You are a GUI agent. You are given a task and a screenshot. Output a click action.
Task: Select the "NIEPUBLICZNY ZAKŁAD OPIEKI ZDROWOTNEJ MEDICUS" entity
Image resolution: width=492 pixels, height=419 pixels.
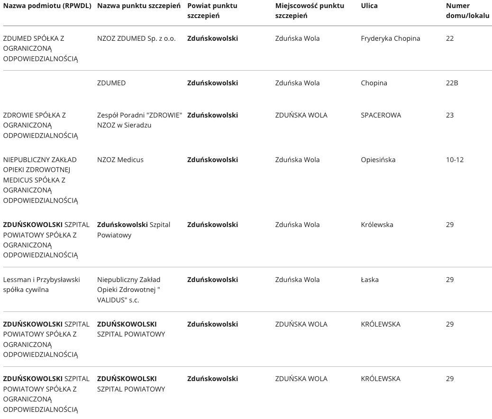click(40, 180)
